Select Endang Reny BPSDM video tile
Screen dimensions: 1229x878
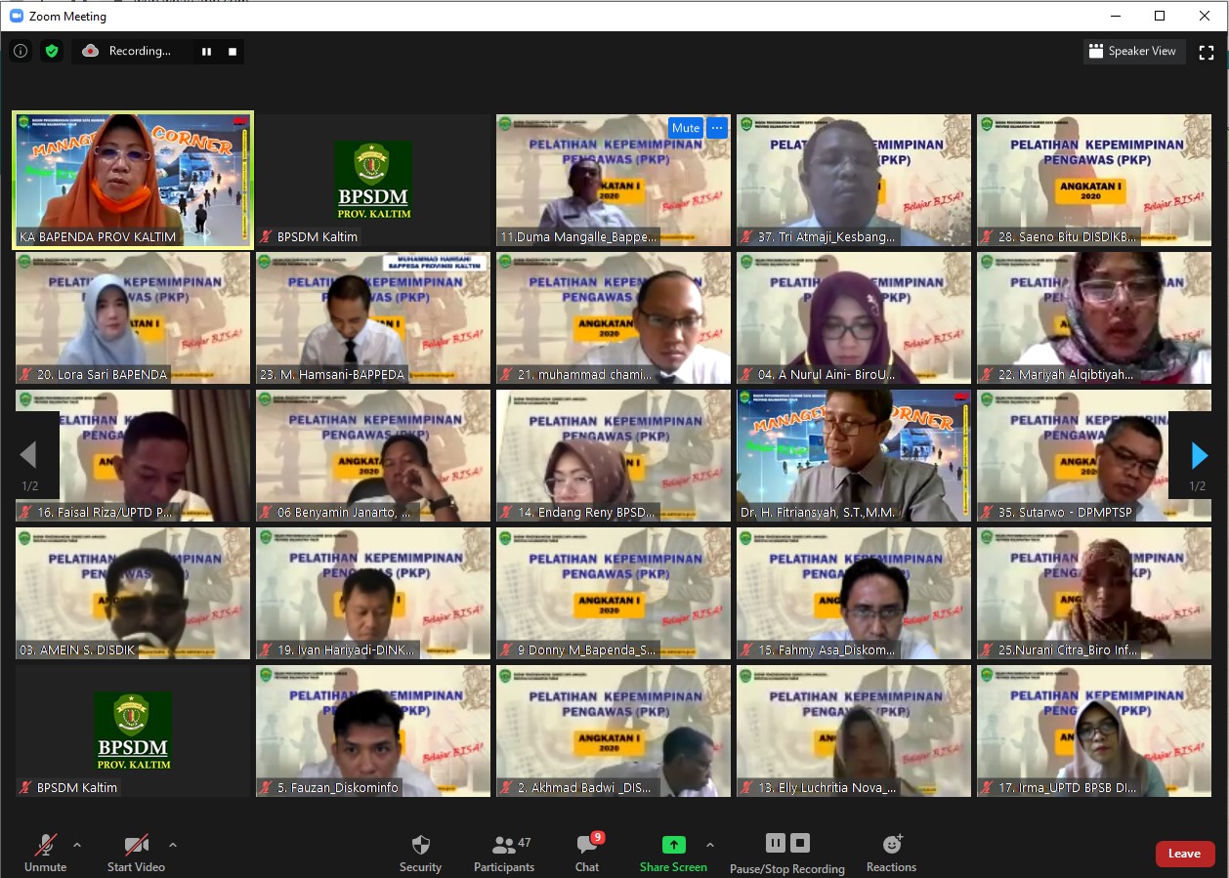(614, 455)
